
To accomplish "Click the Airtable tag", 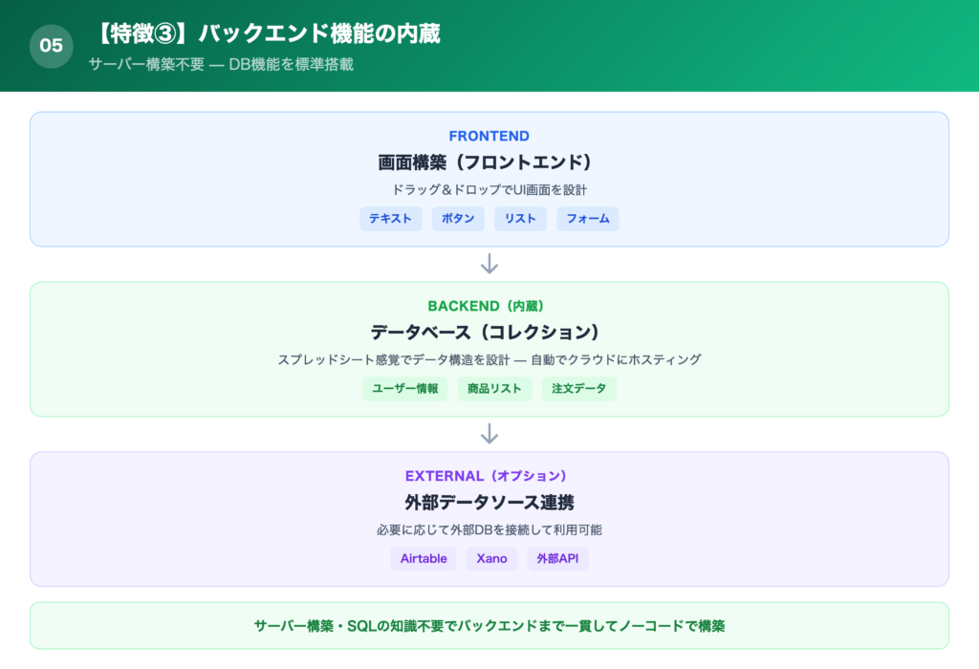I will 424,558.
